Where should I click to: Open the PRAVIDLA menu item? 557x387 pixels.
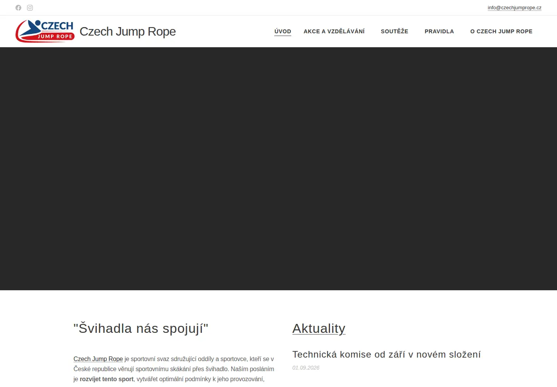pos(439,31)
